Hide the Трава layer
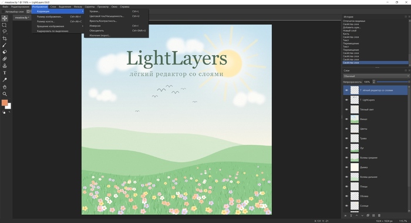 (x=346, y=138)
